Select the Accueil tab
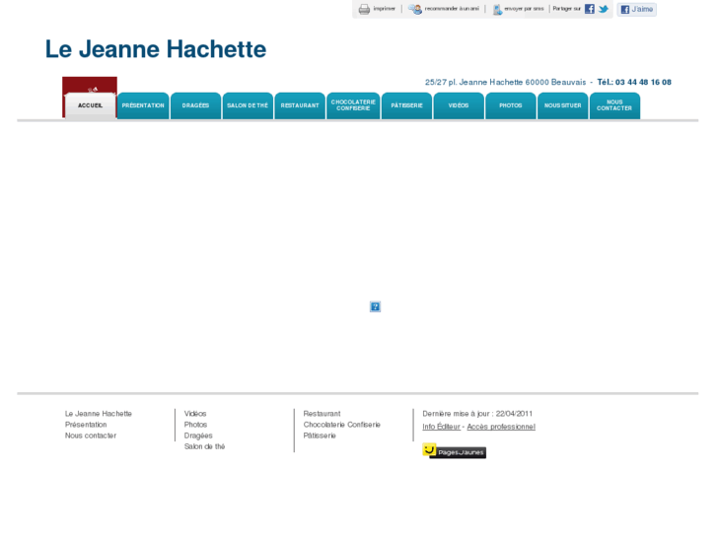Screen dimensions: 717x537 coord(90,105)
